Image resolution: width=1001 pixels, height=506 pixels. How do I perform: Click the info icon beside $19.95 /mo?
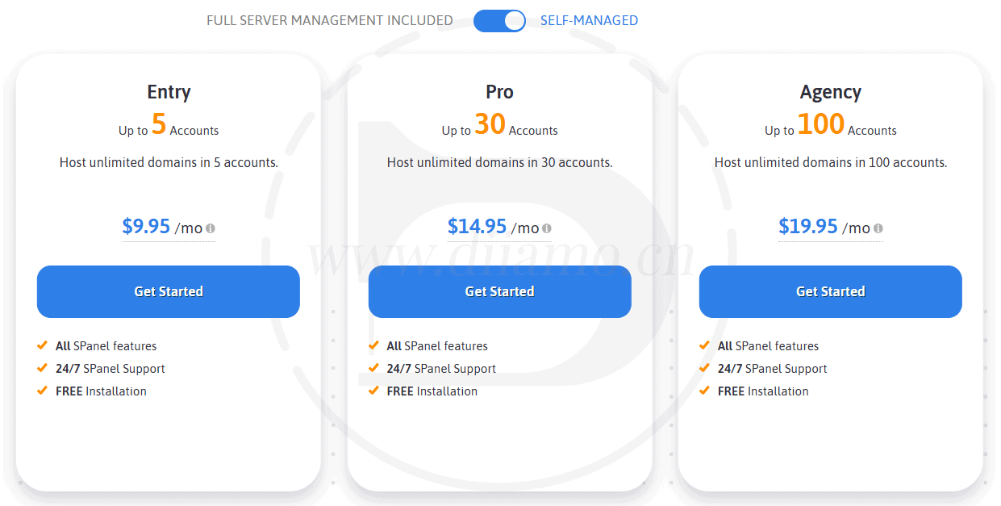[x=878, y=228]
